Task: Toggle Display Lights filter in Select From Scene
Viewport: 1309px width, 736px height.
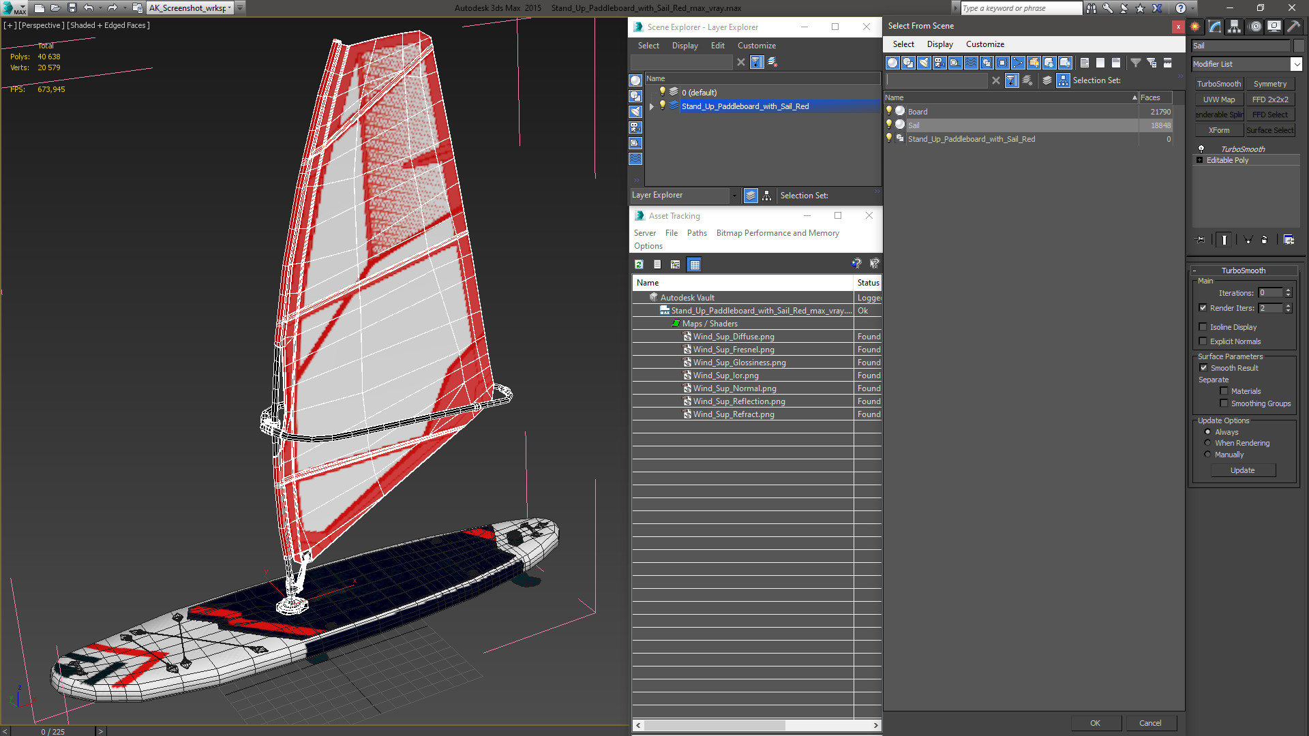Action: (924, 63)
